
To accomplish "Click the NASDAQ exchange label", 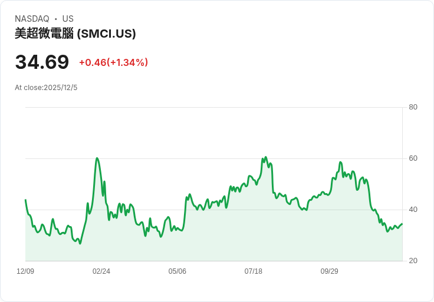I will click(x=32, y=19).
